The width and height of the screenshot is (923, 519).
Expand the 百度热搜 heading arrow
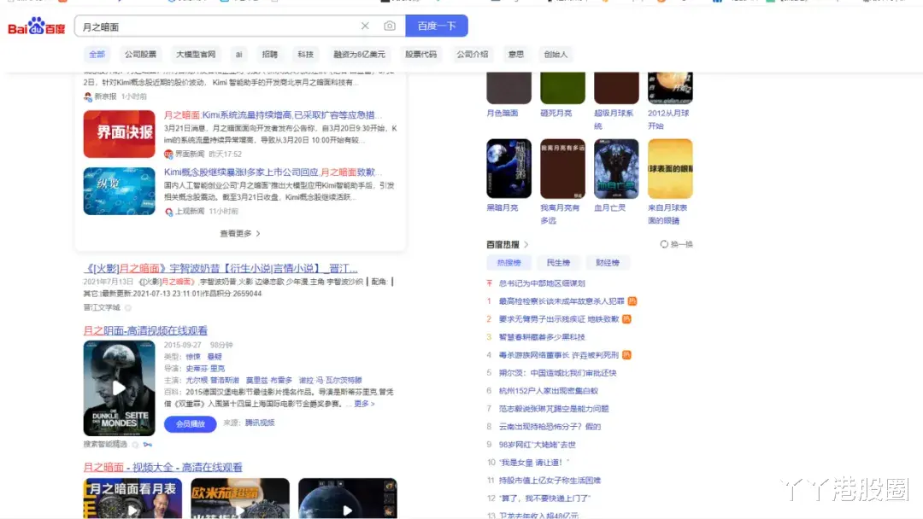coord(526,244)
